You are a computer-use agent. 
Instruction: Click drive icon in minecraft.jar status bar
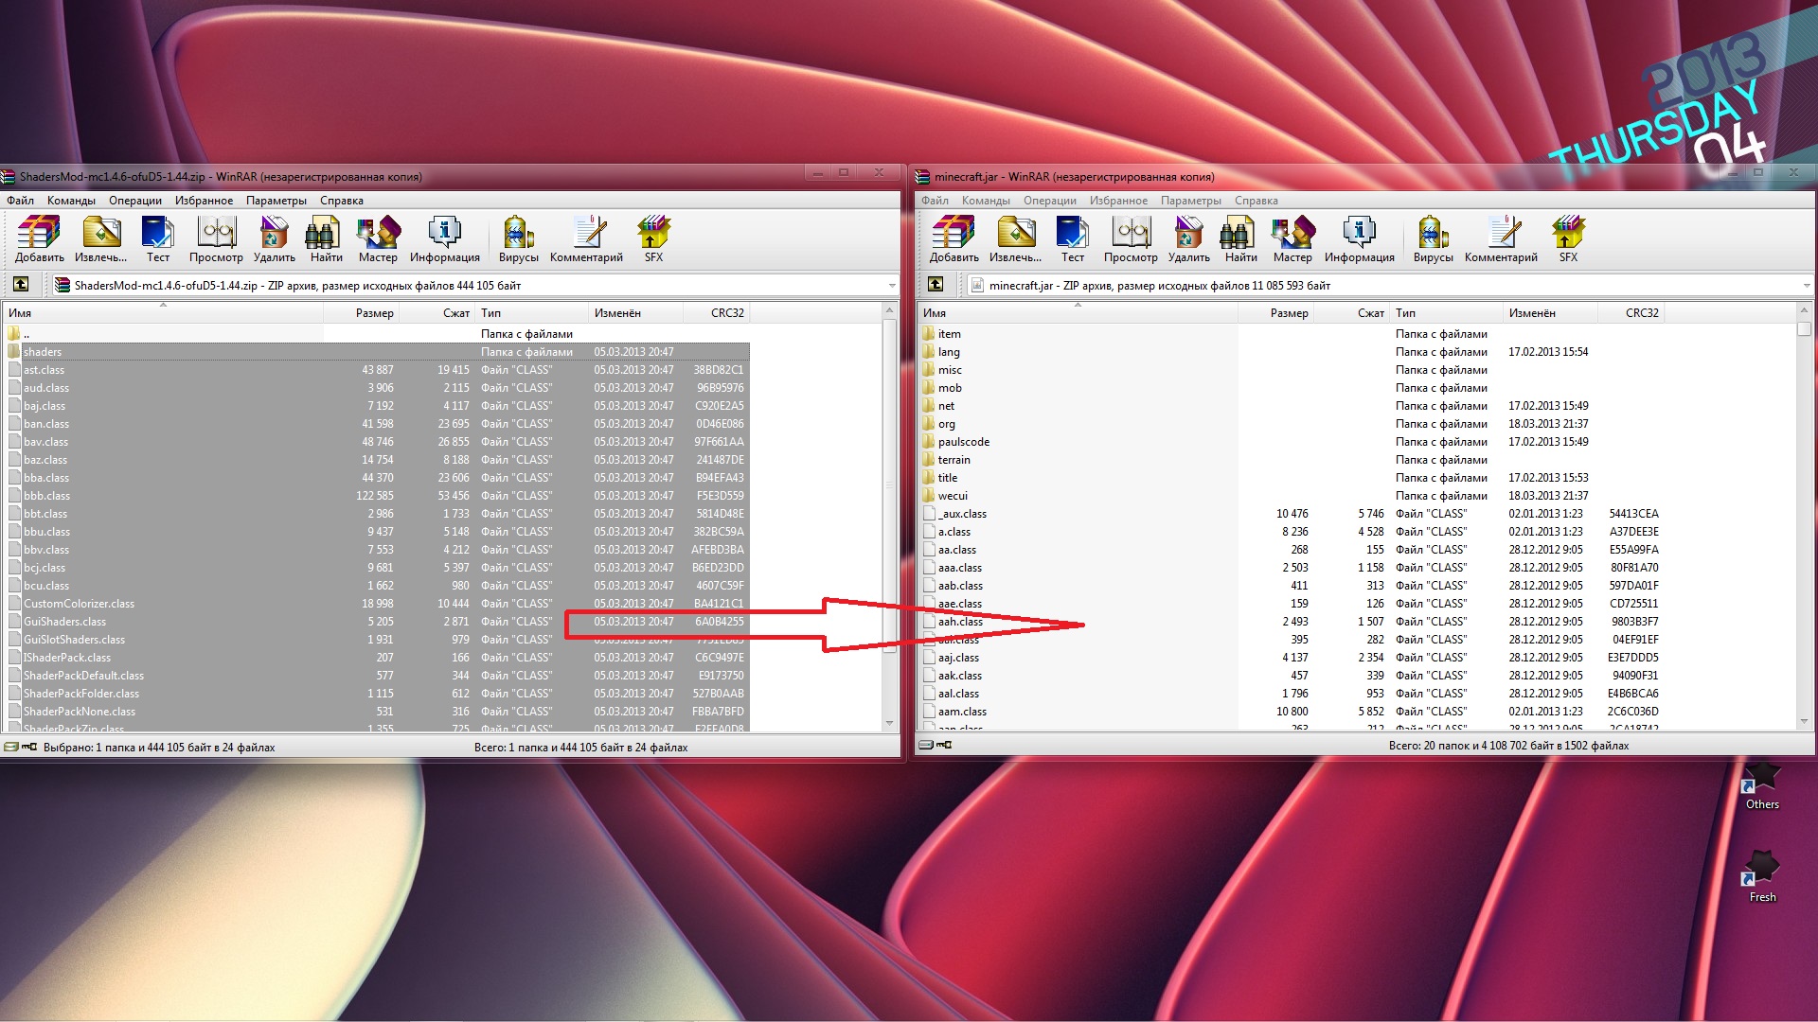pos(926,745)
